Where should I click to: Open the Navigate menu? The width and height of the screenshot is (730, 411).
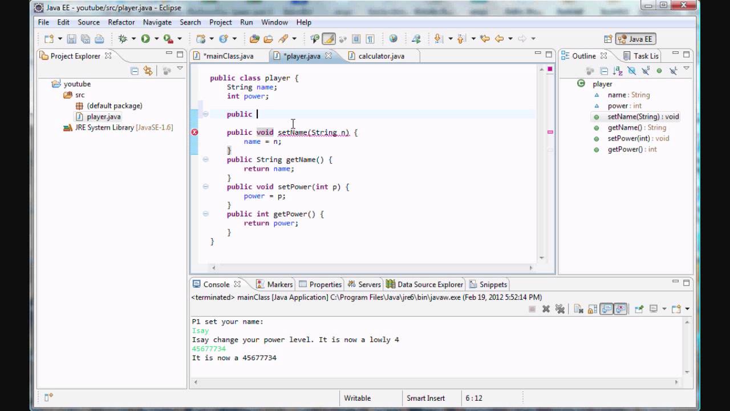tap(157, 22)
